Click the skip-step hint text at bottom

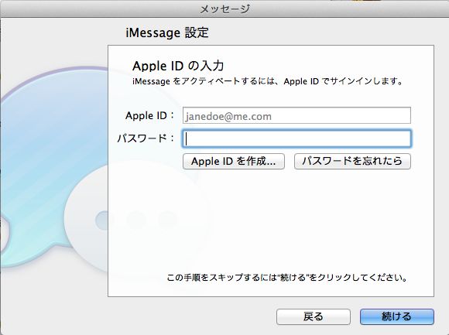tap(287, 278)
